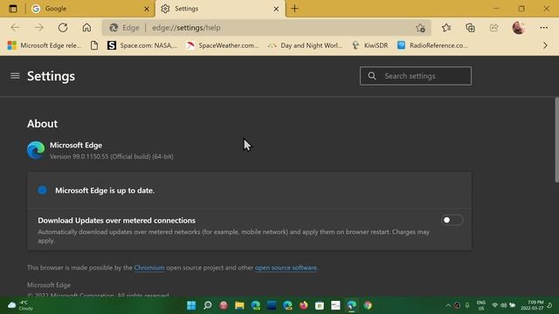Show hidden system tray icons
Screen dimensions: 559x314
point(448,305)
